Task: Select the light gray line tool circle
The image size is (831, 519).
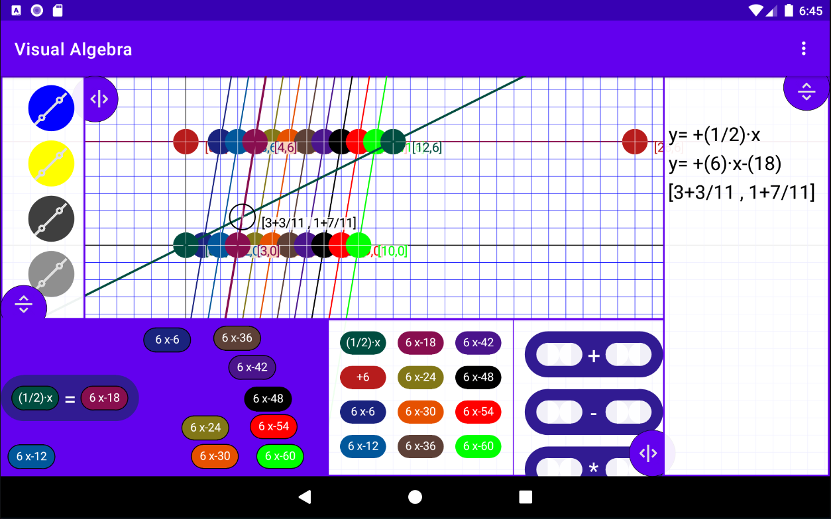Action: (x=51, y=274)
